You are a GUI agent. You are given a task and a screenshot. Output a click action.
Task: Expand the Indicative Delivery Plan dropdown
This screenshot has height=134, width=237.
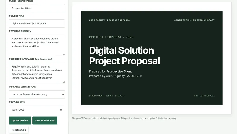pos(37,94)
